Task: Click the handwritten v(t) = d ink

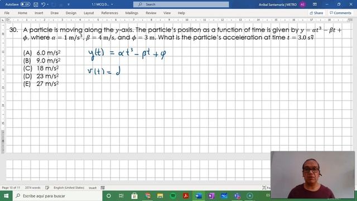Action: click(104, 71)
